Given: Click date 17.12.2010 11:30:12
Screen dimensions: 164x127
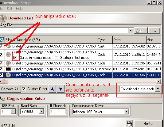Looking at the screenshot, I should (129, 55).
